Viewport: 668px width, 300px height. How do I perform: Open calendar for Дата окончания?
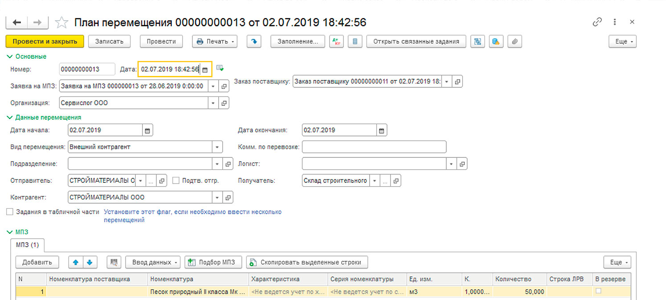[x=381, y=131]
